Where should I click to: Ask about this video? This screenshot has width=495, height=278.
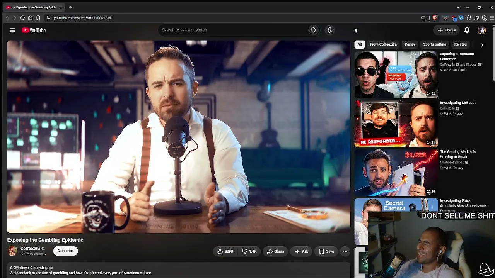point(301,251)
